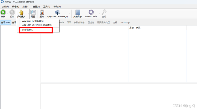Sort by the 参数 column header

pyautogui.click(x=138, y=28)
